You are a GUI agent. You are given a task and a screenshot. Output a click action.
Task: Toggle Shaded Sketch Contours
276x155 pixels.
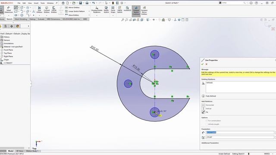click(136, 11)
